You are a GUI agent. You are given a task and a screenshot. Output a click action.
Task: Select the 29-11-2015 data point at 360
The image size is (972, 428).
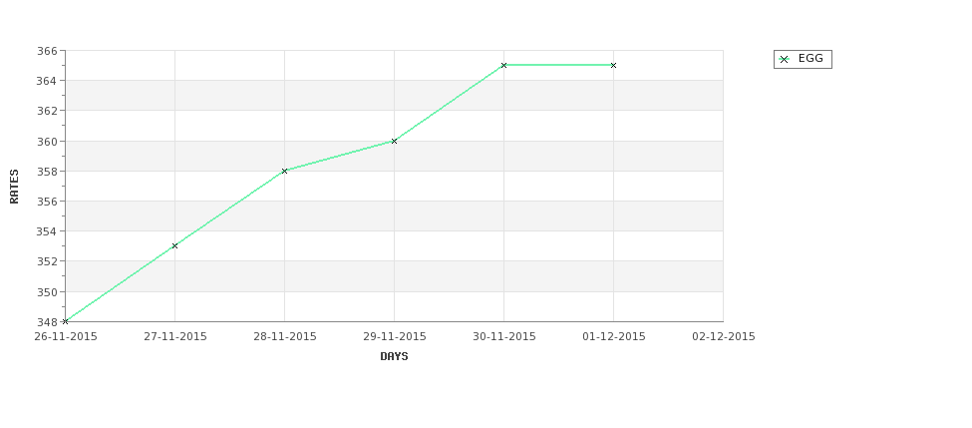pos(394,141)
